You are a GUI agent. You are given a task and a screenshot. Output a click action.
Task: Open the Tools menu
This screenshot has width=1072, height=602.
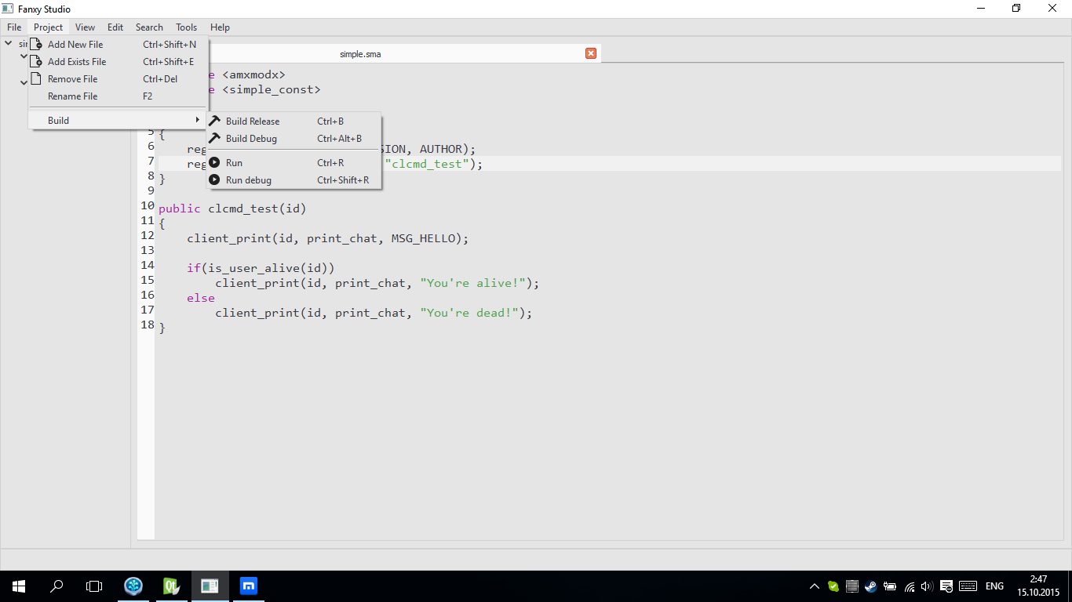(x=186, y=27)
